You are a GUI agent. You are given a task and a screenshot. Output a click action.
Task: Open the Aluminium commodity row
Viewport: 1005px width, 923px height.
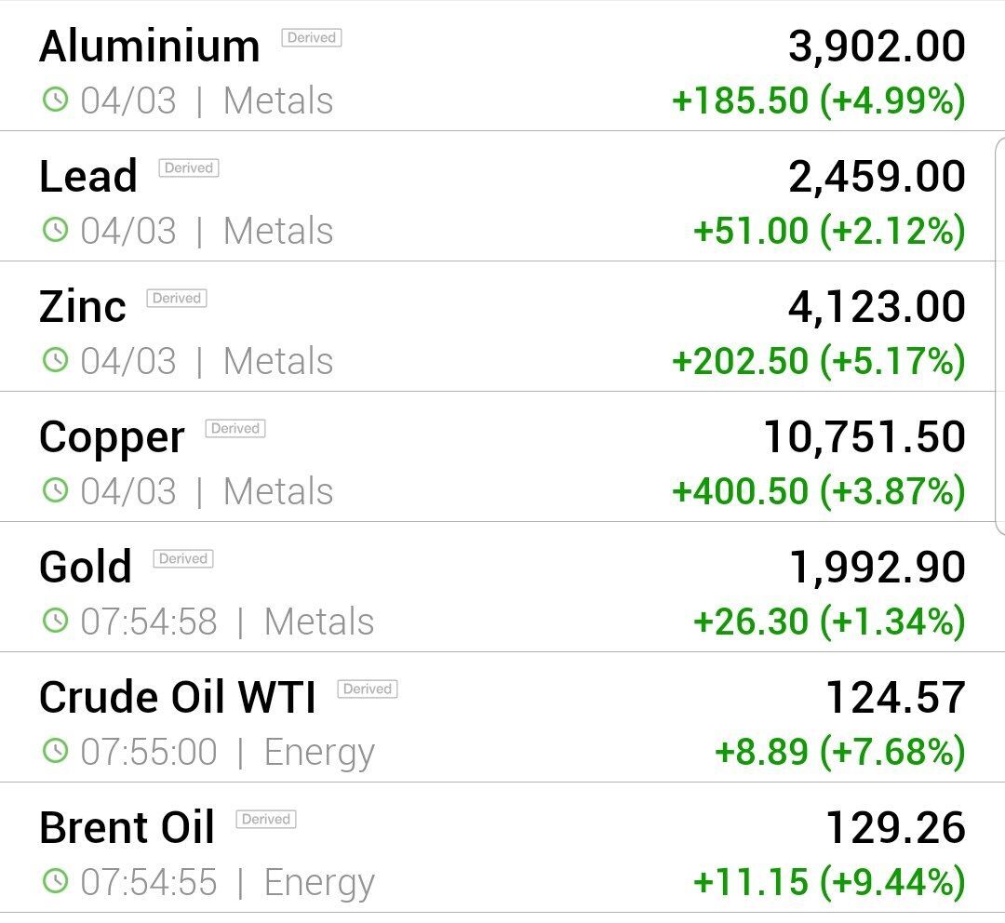click(x=502, y=65)
